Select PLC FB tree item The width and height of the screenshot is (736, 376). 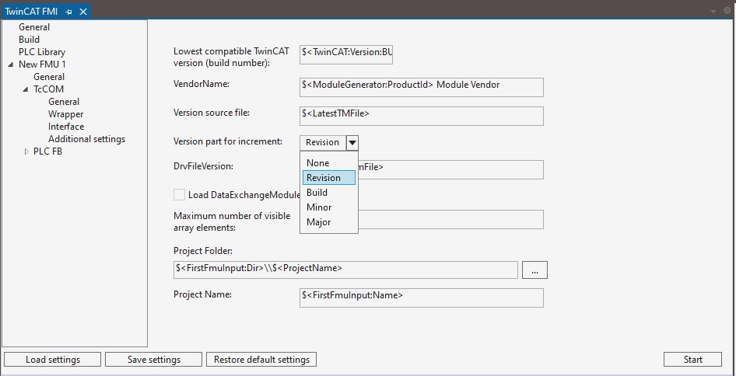tap(47, 151)
